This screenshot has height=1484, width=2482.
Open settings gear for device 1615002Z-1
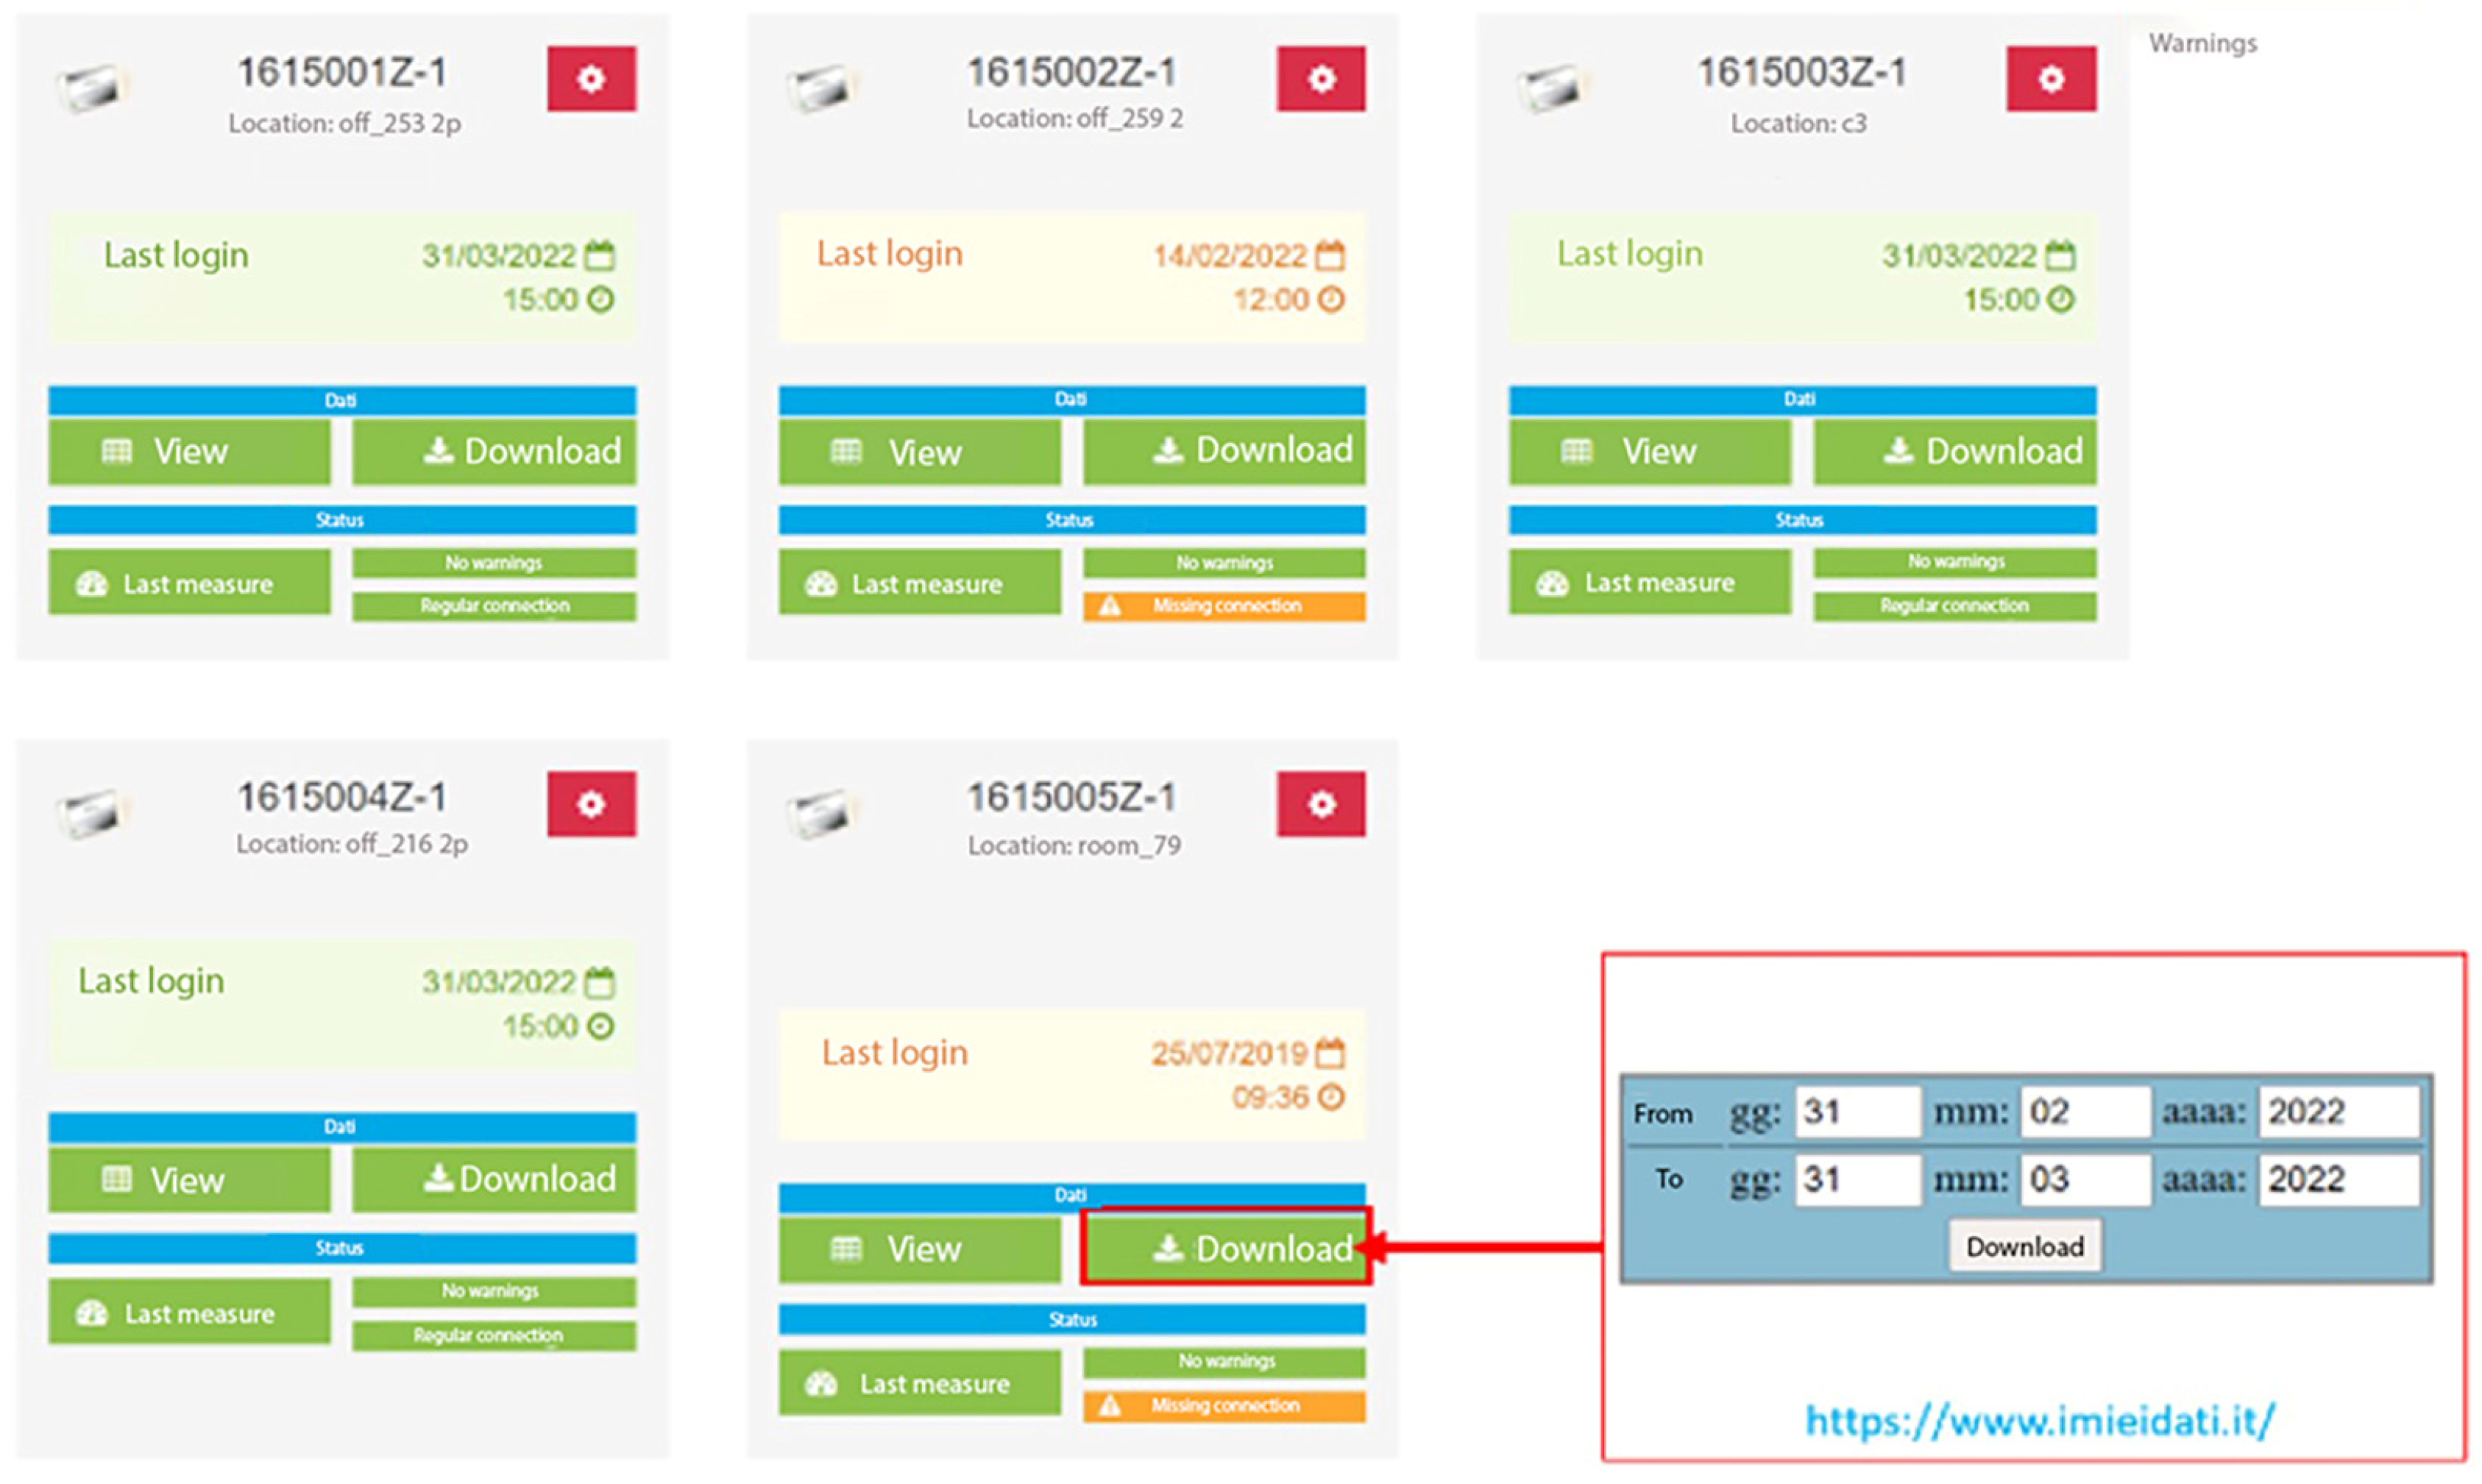(x=1321, y=79)
